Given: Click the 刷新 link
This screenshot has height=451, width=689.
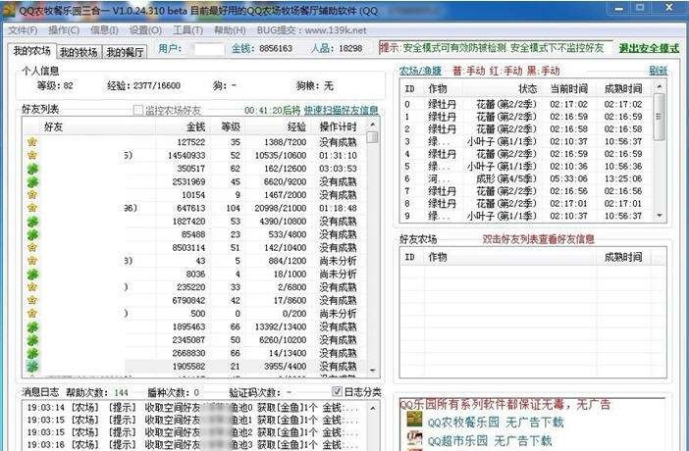Looking at the screenshot, I should click(x=658, y=71).
